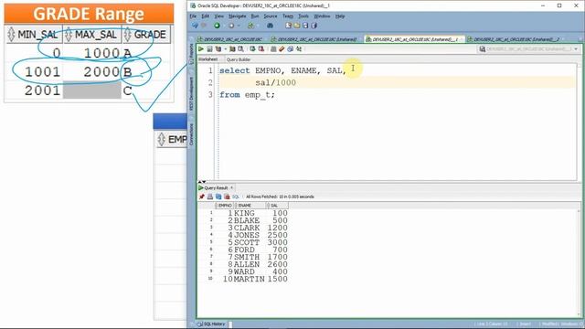Open the File menu

coord(193,16)
